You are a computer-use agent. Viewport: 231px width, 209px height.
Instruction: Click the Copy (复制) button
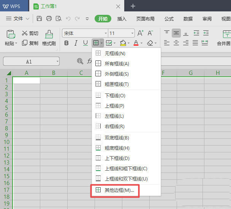point(30,43)
